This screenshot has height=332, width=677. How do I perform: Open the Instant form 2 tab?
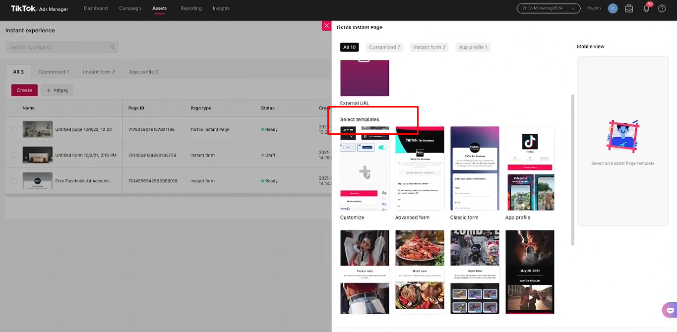coord(99,71)
